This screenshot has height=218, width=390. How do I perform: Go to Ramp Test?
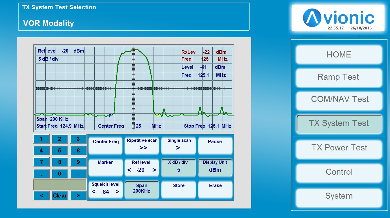click(339, 77)
